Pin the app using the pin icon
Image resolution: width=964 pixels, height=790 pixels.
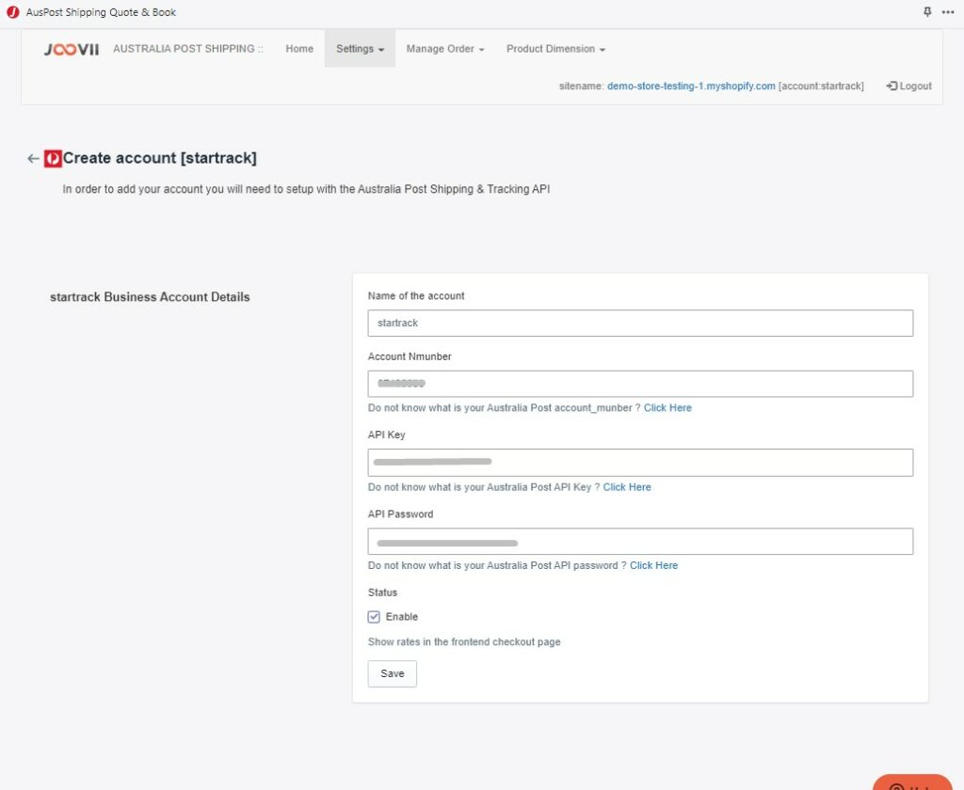(x=927, y=11)
